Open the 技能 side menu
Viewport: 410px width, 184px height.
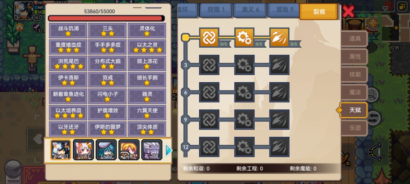pyautogui.click(x=355, y=74)
